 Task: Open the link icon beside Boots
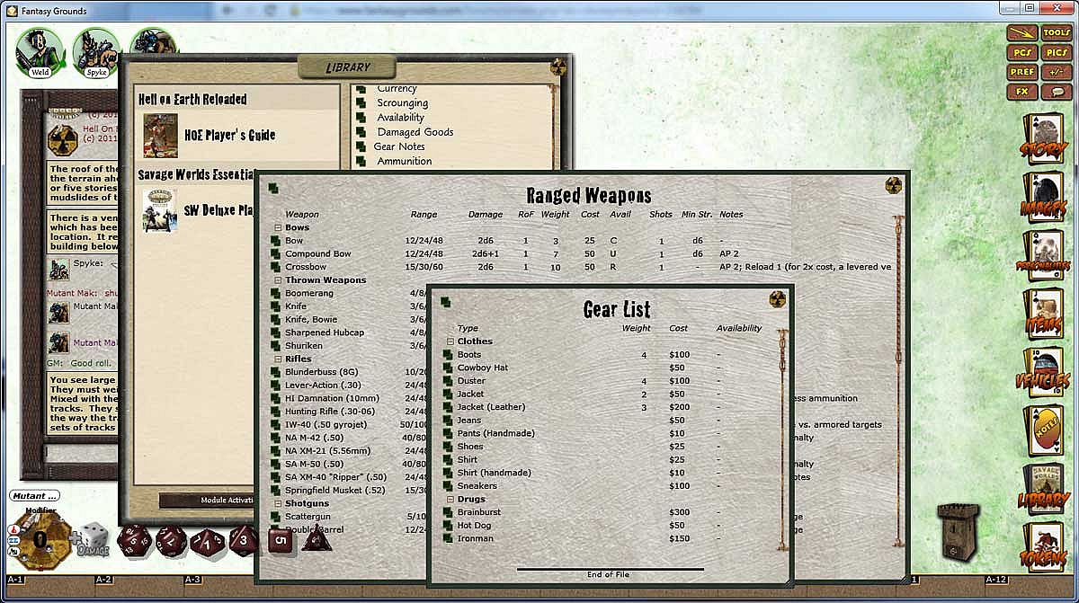click(447, 355)
